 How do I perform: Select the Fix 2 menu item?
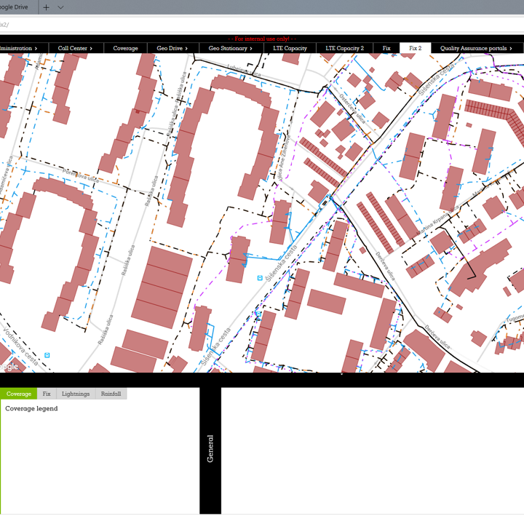point(415,48)
